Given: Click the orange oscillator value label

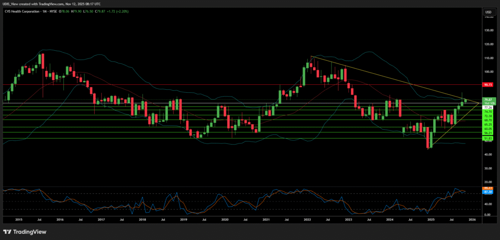Looking at the screenshot, I should (x=487, y=188).
